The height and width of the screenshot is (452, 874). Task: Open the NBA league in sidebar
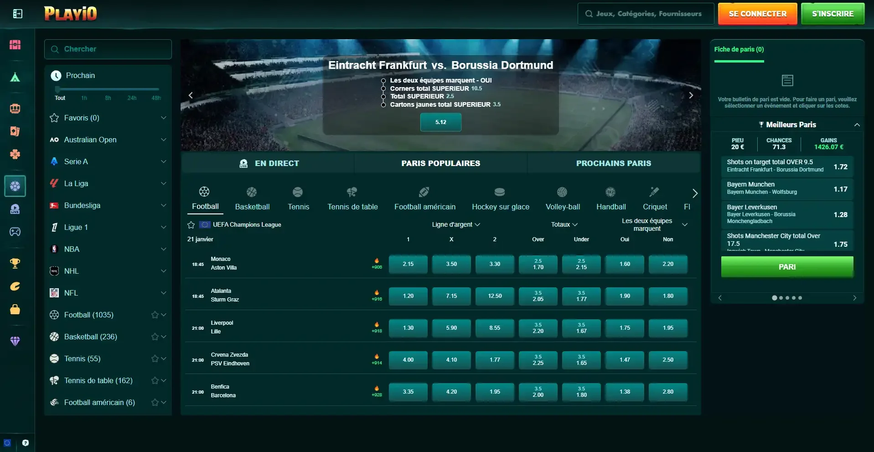coord(108,249)
